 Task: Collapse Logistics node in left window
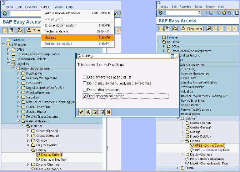[8, 64]
